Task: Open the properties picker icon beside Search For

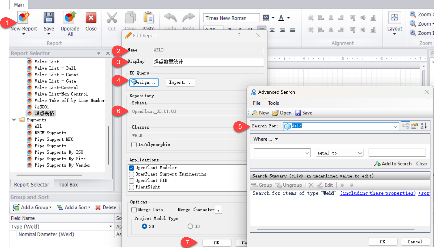Action: point(414,125)
